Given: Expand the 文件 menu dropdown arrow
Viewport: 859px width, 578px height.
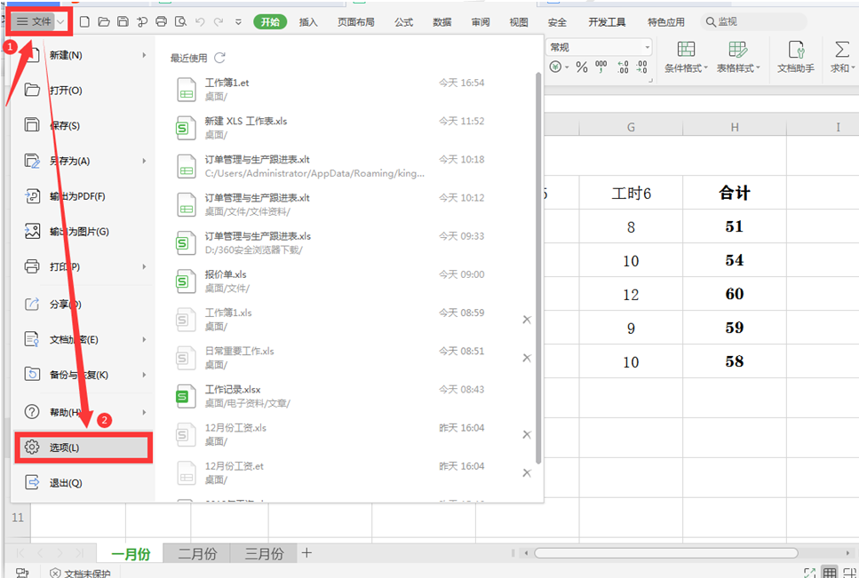Looking at the screenshot, I should (60, 22).
